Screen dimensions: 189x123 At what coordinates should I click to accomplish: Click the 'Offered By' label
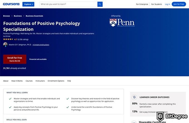tap(116, 16)
